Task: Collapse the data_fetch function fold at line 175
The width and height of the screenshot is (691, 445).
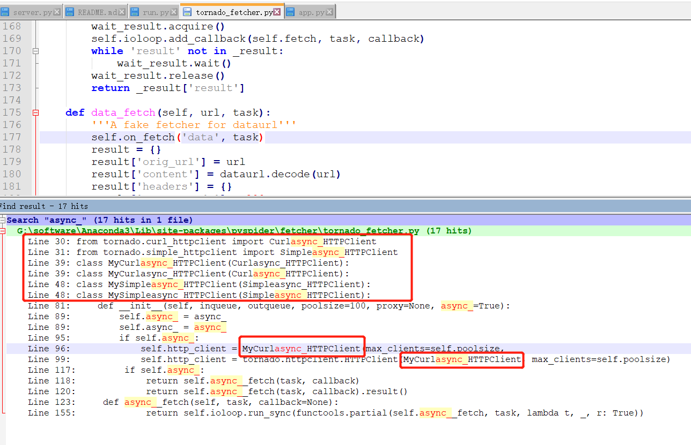Action: click(35, 112)
